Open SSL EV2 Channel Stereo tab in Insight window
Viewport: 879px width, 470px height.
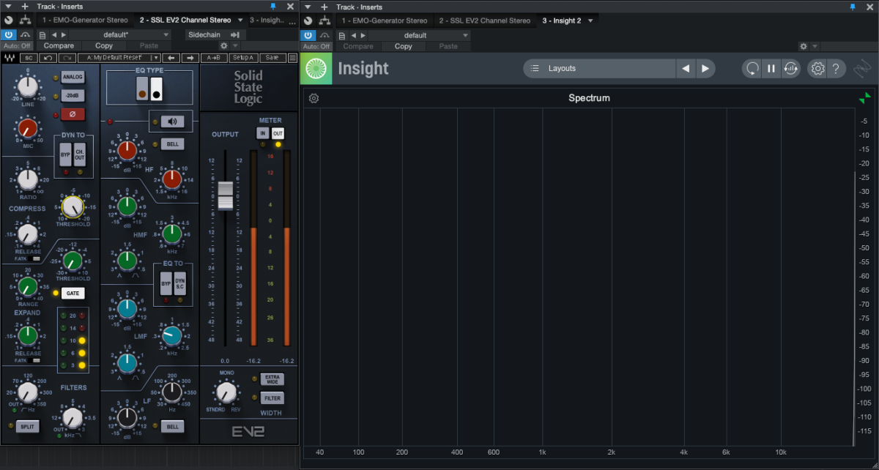pos(485,20)
